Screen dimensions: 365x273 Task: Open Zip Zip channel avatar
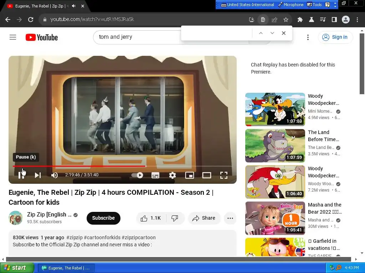pyautogui.click(x=16, y=218)
